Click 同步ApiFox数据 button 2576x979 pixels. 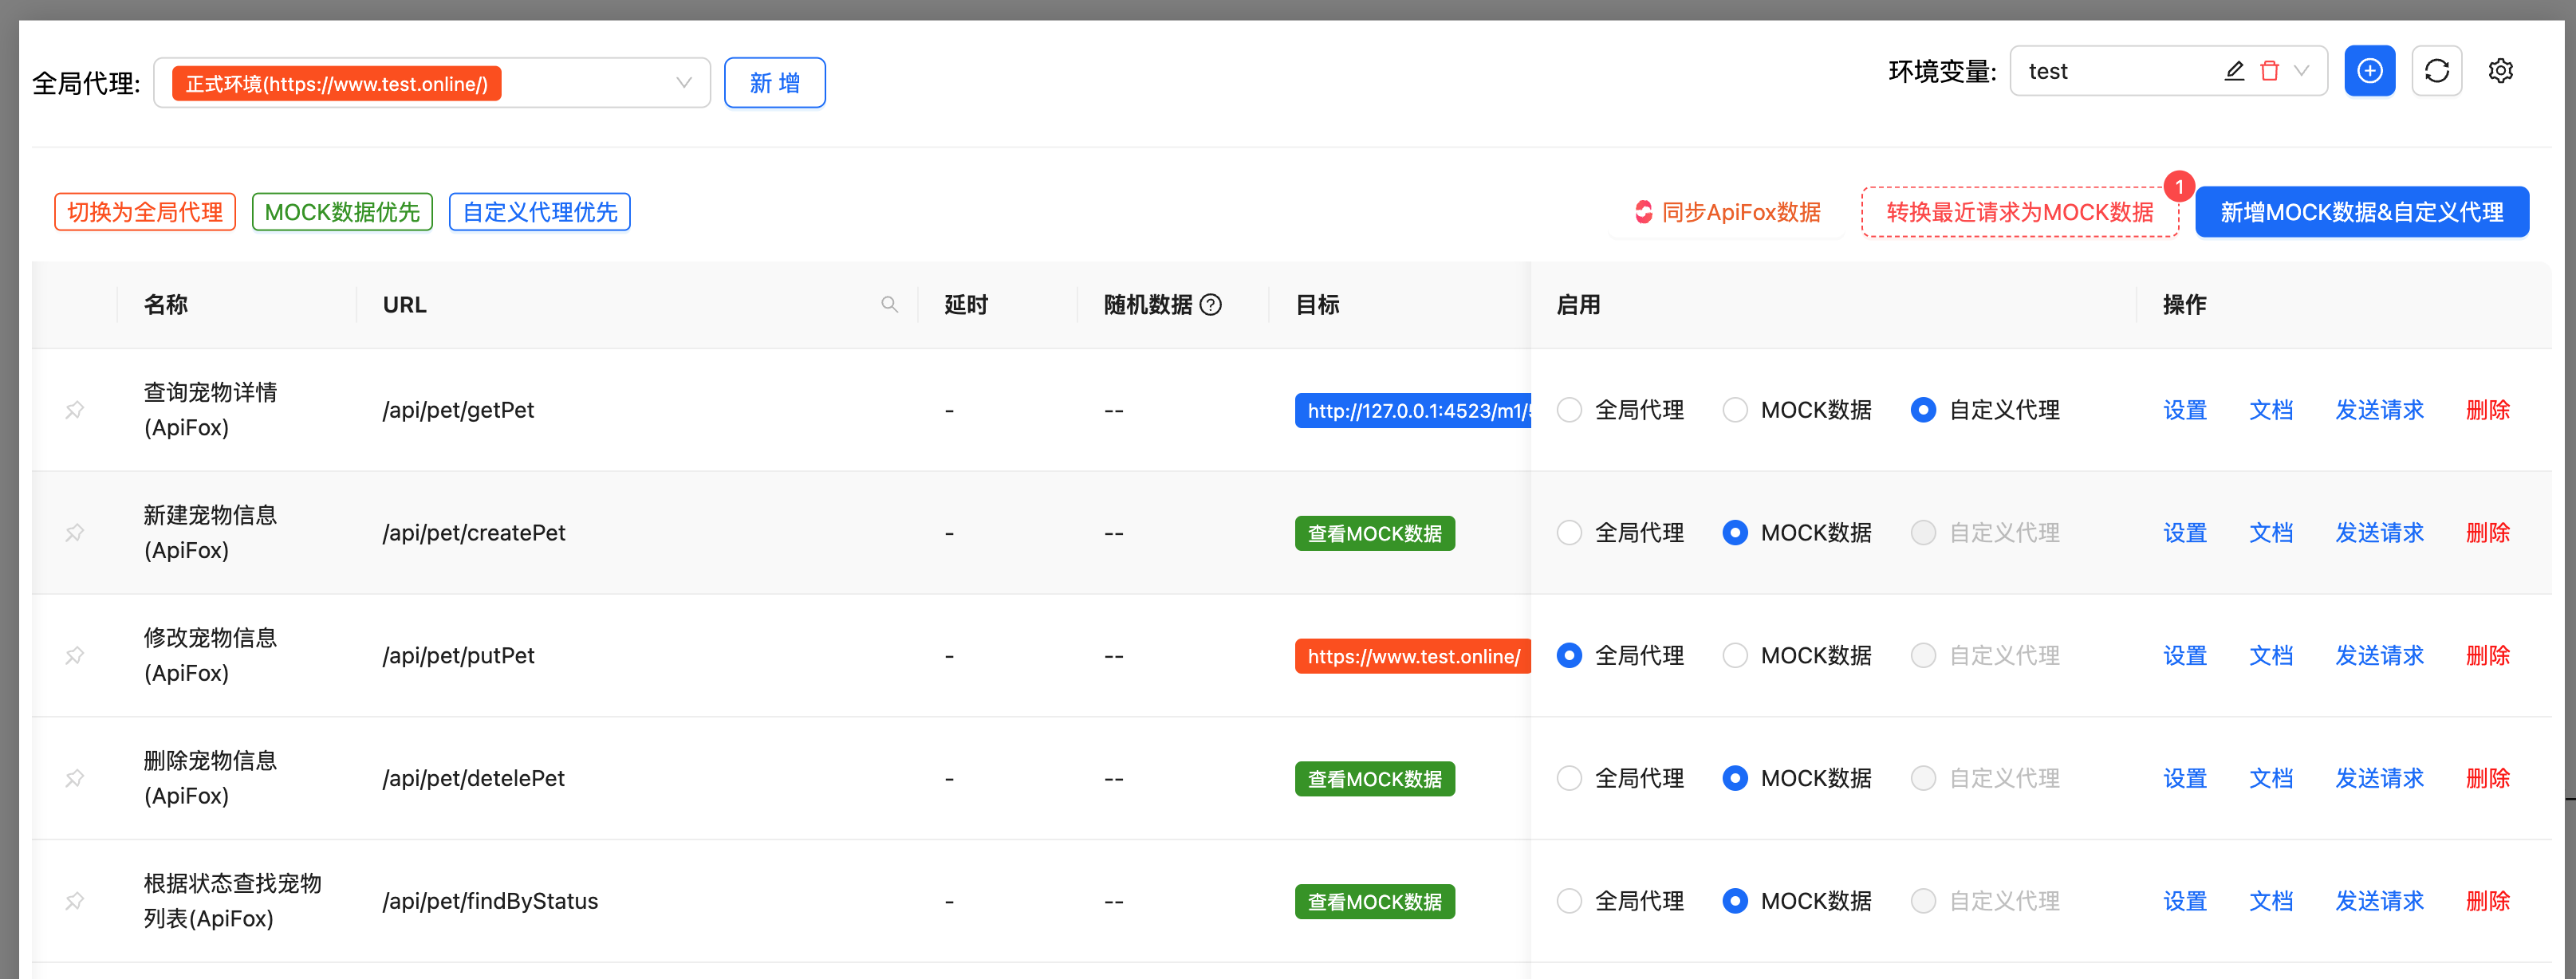coord(1727,212)
